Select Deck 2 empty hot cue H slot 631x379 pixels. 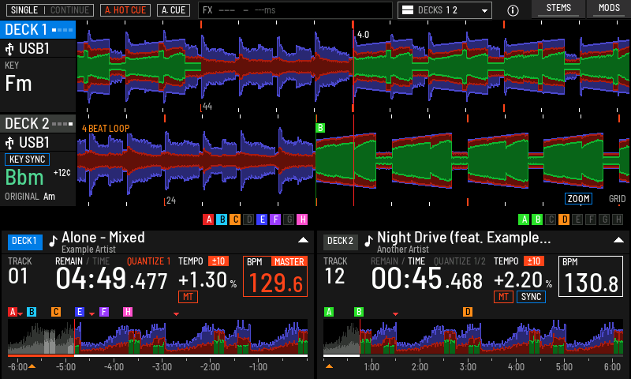[618, 220]
